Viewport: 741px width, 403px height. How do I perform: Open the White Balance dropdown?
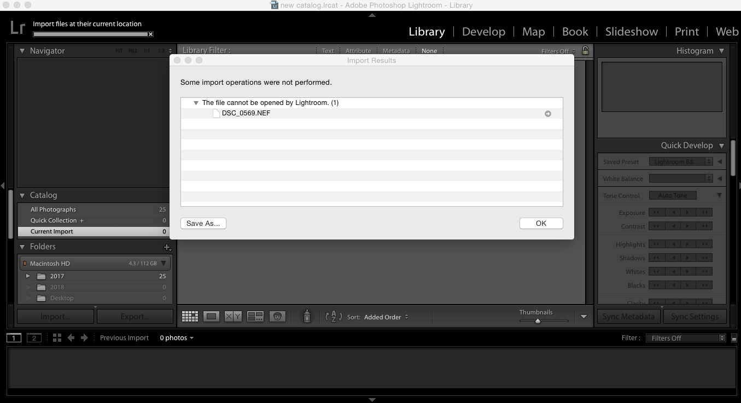(x=681, y=179)
